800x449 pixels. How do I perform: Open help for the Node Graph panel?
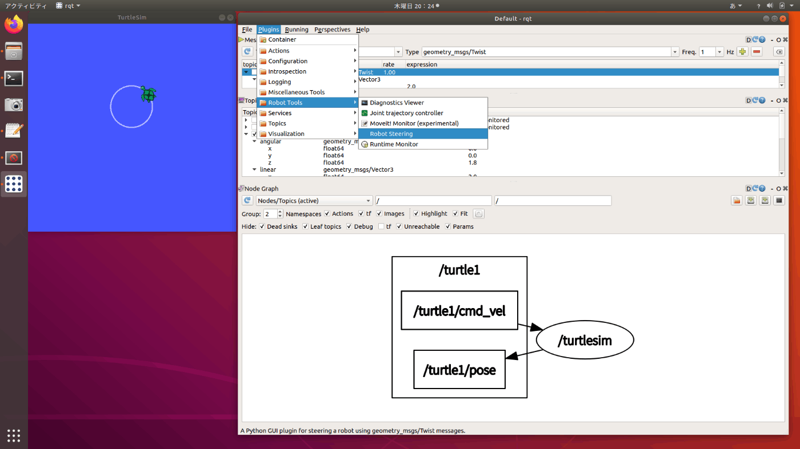[762, 188]
